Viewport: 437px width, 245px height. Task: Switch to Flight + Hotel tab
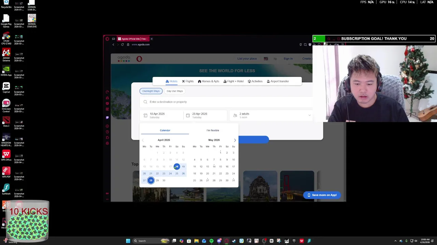pos(234,81)
